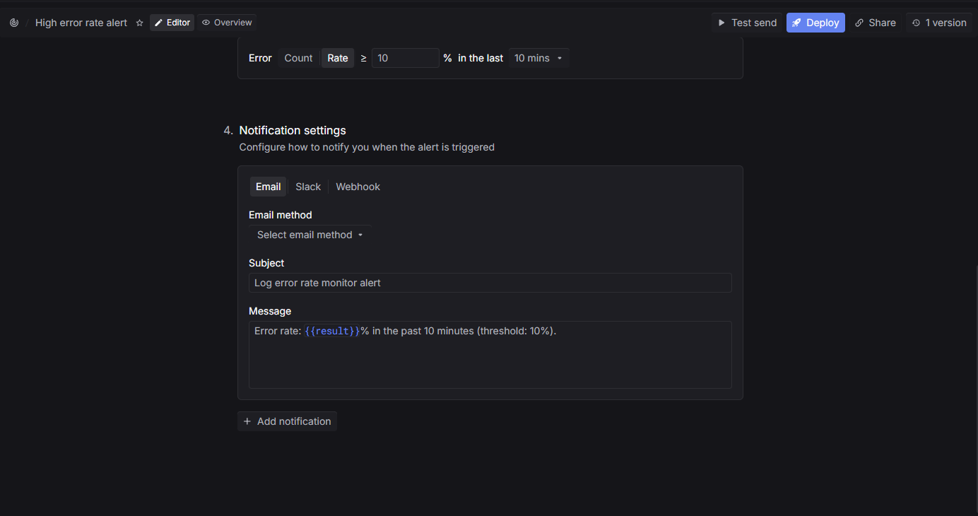View the 1 version history
This screenshot has width=978, height=516.
(938, 23)
